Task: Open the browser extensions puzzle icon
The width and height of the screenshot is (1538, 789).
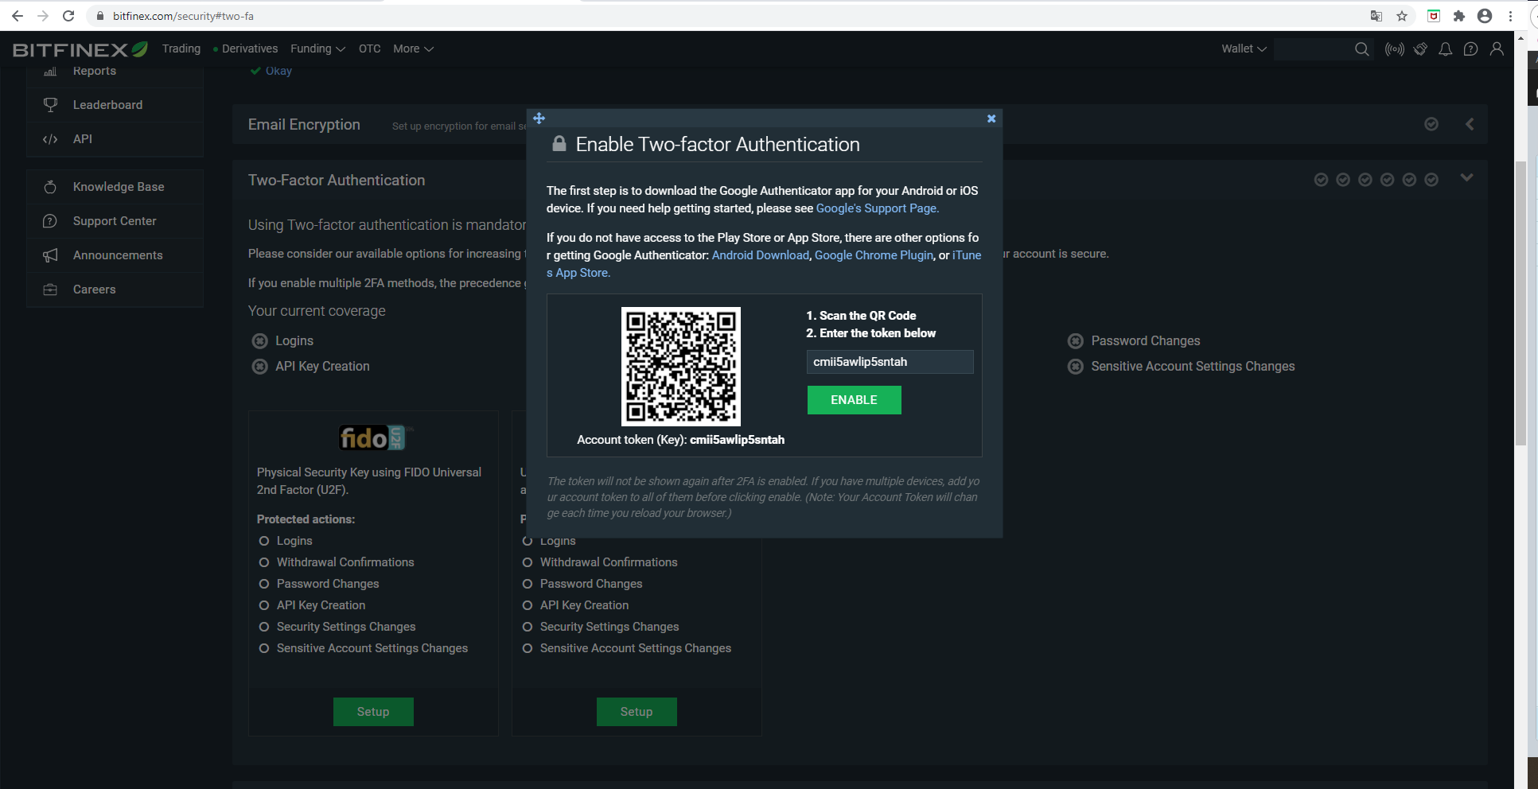Action: [x=1459, y=16]
